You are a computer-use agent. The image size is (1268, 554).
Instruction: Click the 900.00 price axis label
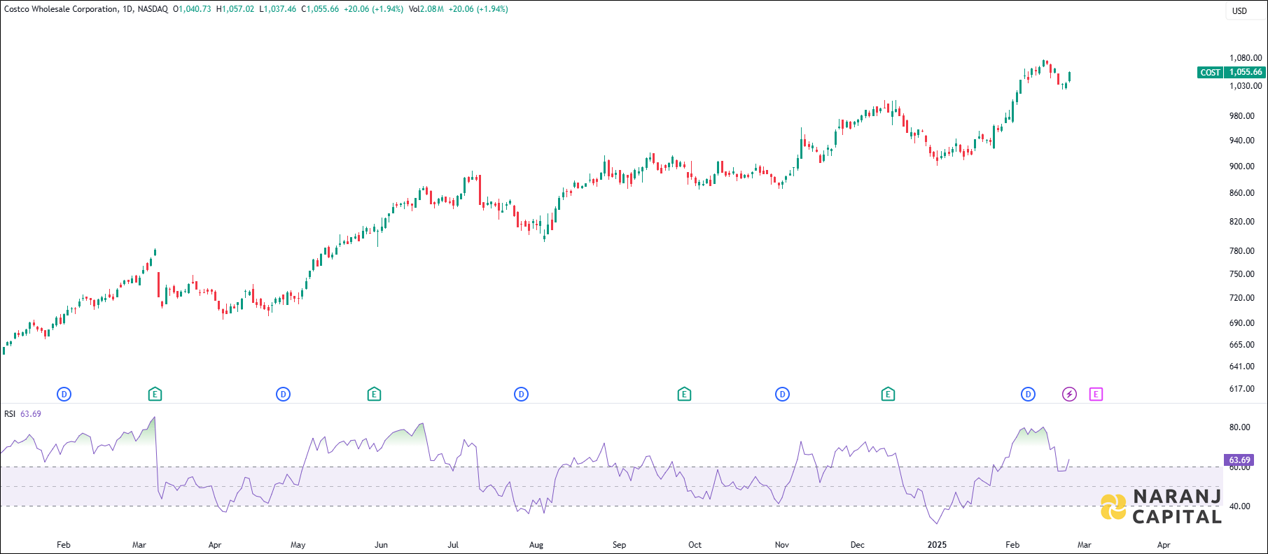[1241, 166]
